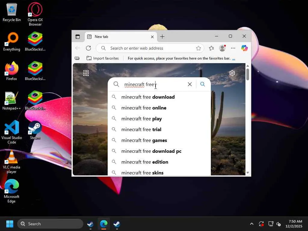The height and width of the screenshot is (231, 308).
Task: Choose suggestion minecraft free download
Action: [159, 97]
